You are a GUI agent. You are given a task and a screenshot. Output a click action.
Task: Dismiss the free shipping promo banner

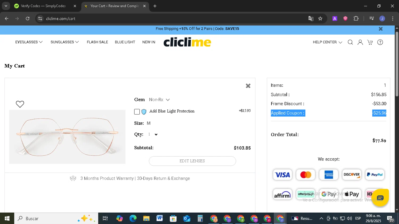tap(381, 29)
